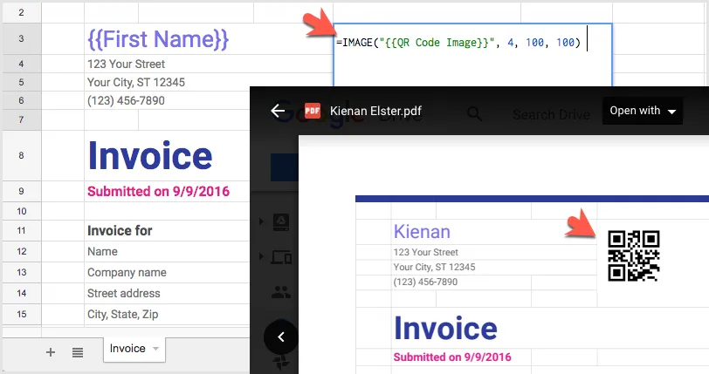Select the {{First Name}} cell
This screenshot has width=709, height=374.
[158, 39]
